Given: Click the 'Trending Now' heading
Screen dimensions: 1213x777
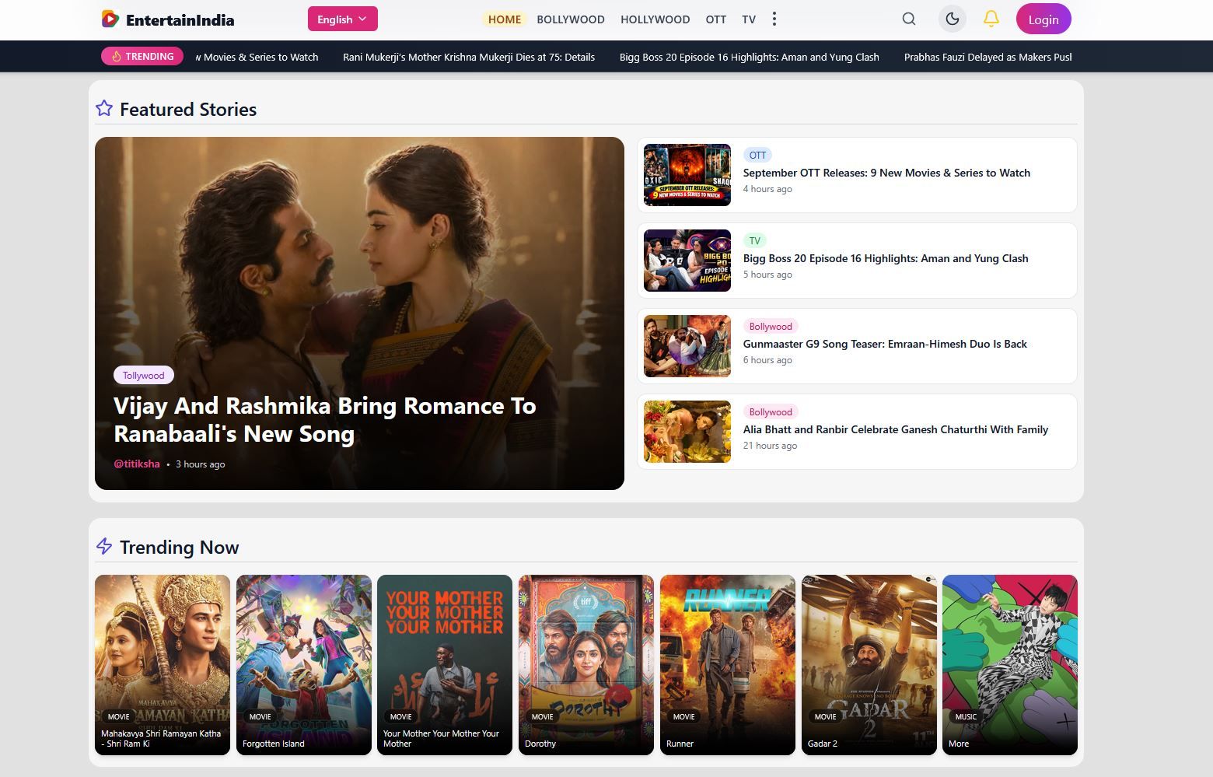Looking at the screenshot, I should tap(180, 547).
